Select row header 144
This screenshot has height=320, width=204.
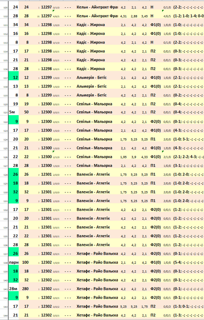click(x=5, y=316)
